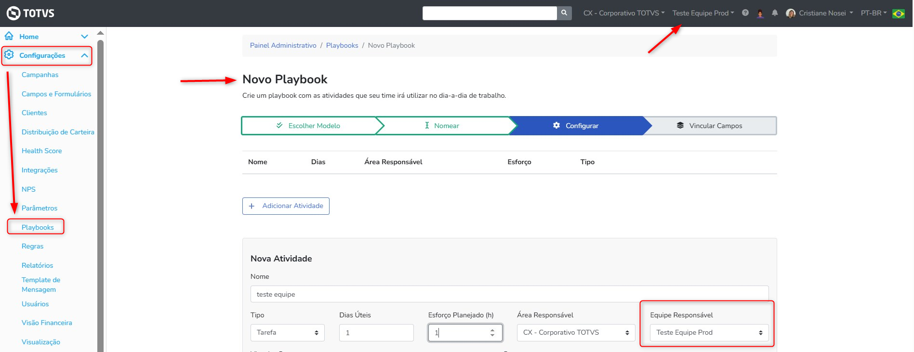Click the Brazil flag language icon
This screenshot has width=914, height=352.
(899, 13)
